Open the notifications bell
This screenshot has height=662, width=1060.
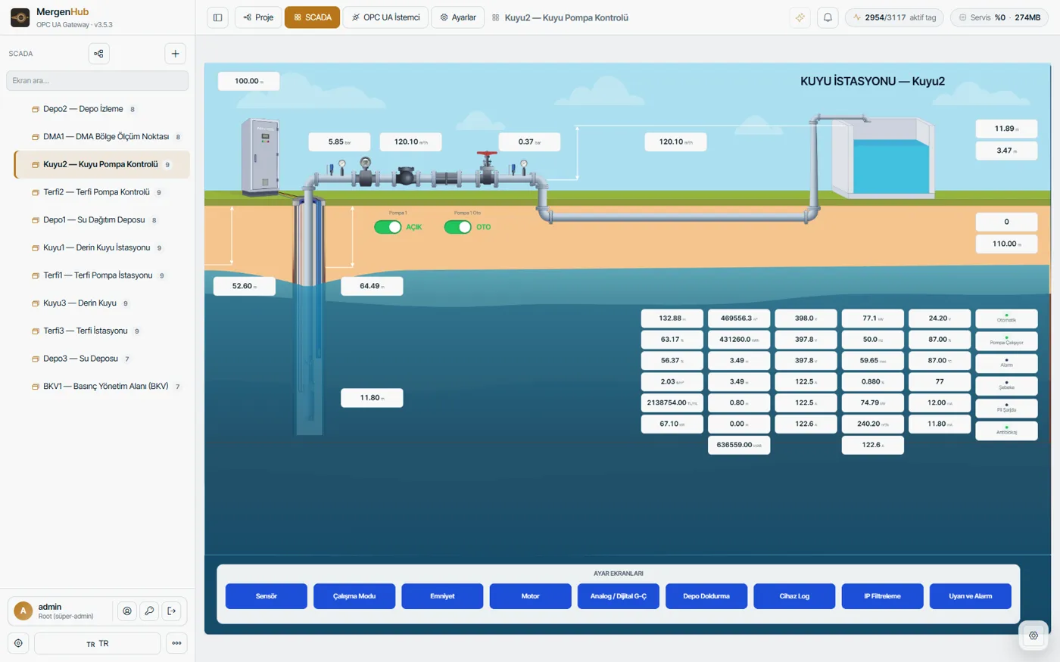click(828, 17)
